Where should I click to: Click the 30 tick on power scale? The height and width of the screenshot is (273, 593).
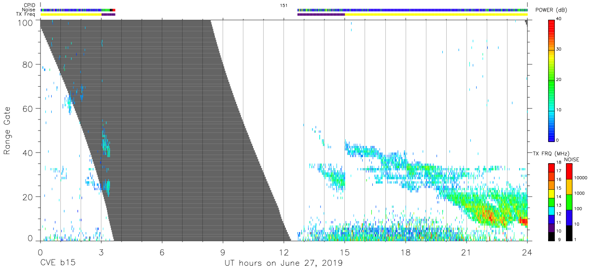(x=559, y=49)
